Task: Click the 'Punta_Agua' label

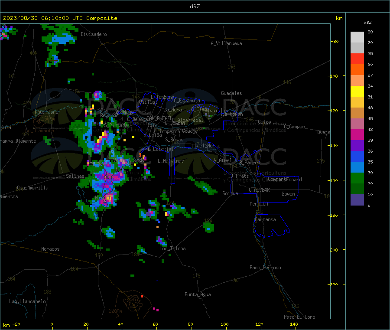Action: 198,294
